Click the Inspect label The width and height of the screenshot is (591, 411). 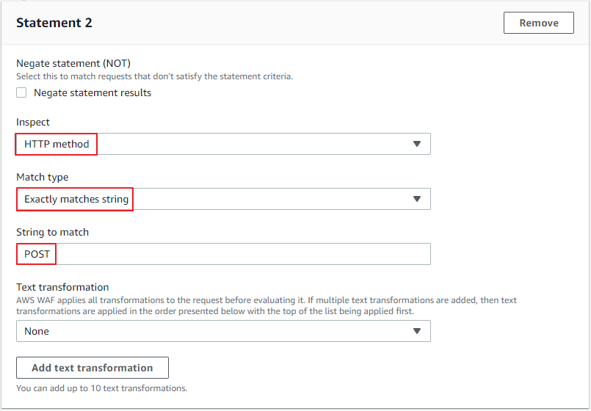pos(33,122)
